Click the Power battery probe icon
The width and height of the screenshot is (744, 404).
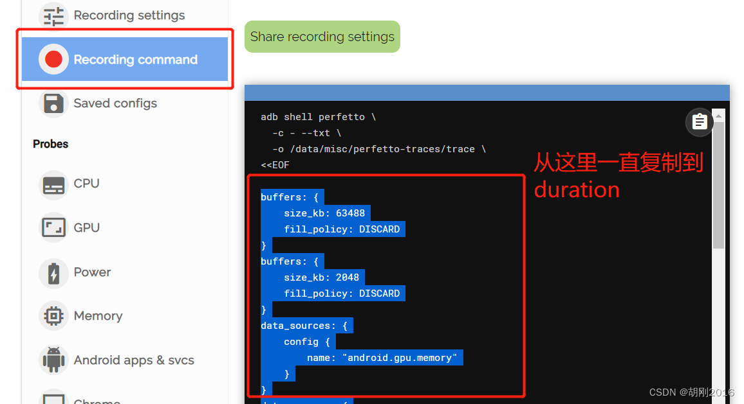tap(53, 273)
